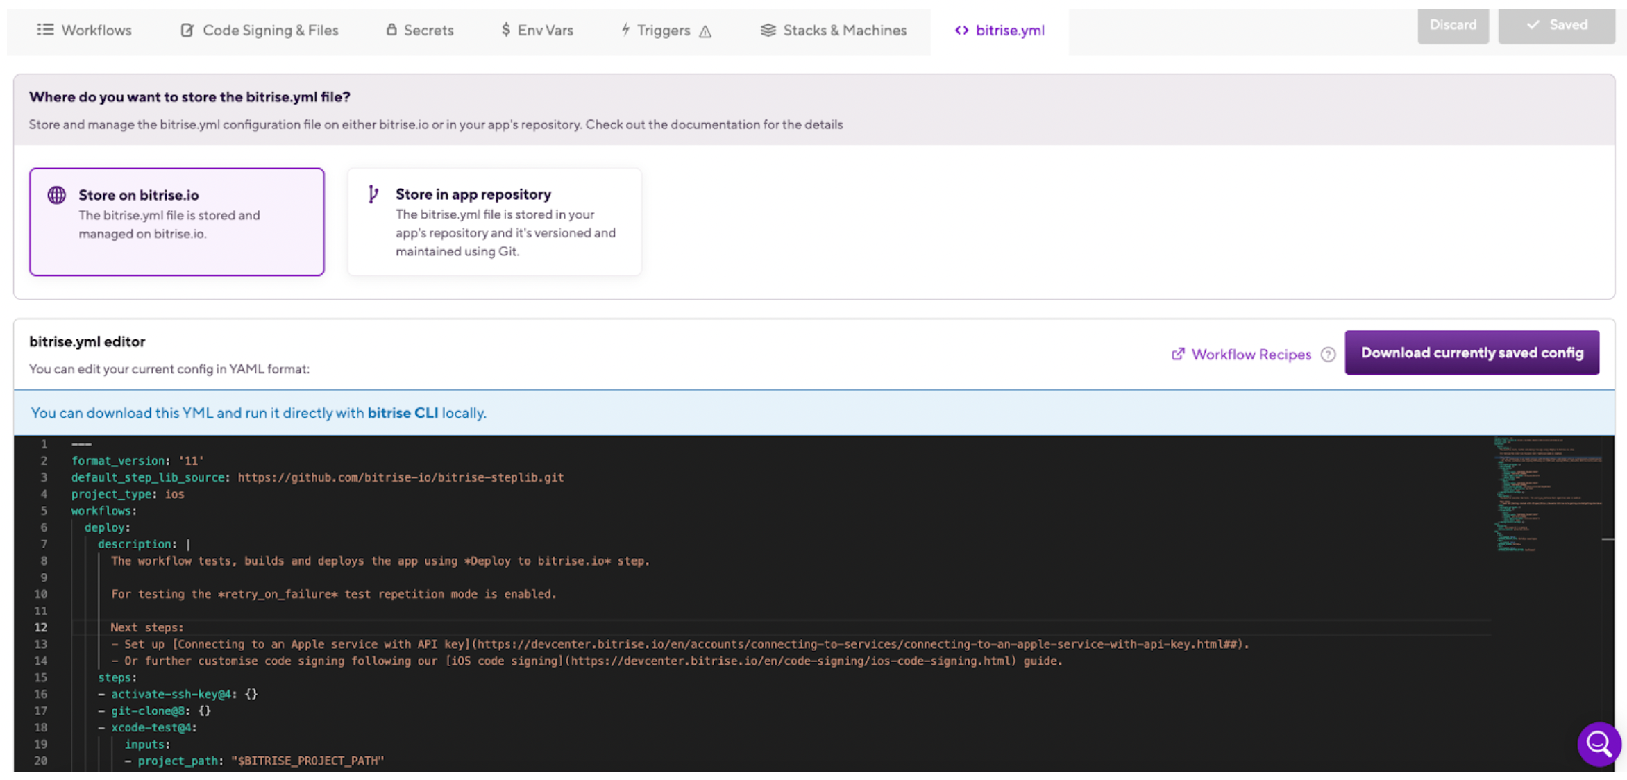Click line number 12 in the gutter
The width and height of the screenshot is (1627, 780).
(x=41, y=627)
